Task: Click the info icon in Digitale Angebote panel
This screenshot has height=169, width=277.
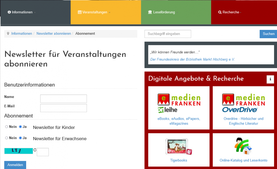Action: pyautogui.click(x=270, y=79)
